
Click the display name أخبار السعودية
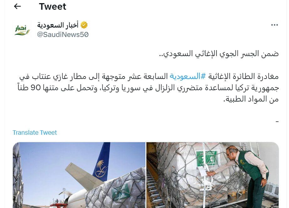click(58, 25)
